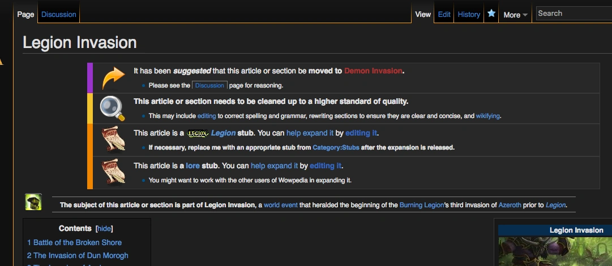Open the Azeroth link
The width and height of the screenshot is (612, 266).
click(510, 205)
